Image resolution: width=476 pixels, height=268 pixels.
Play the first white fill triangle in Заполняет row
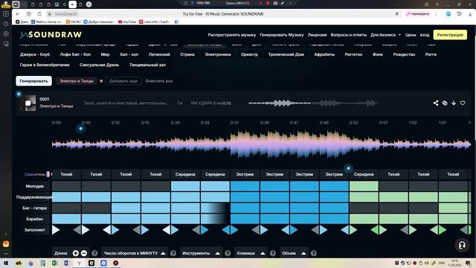pyautogui.click(x=56, y=230)
